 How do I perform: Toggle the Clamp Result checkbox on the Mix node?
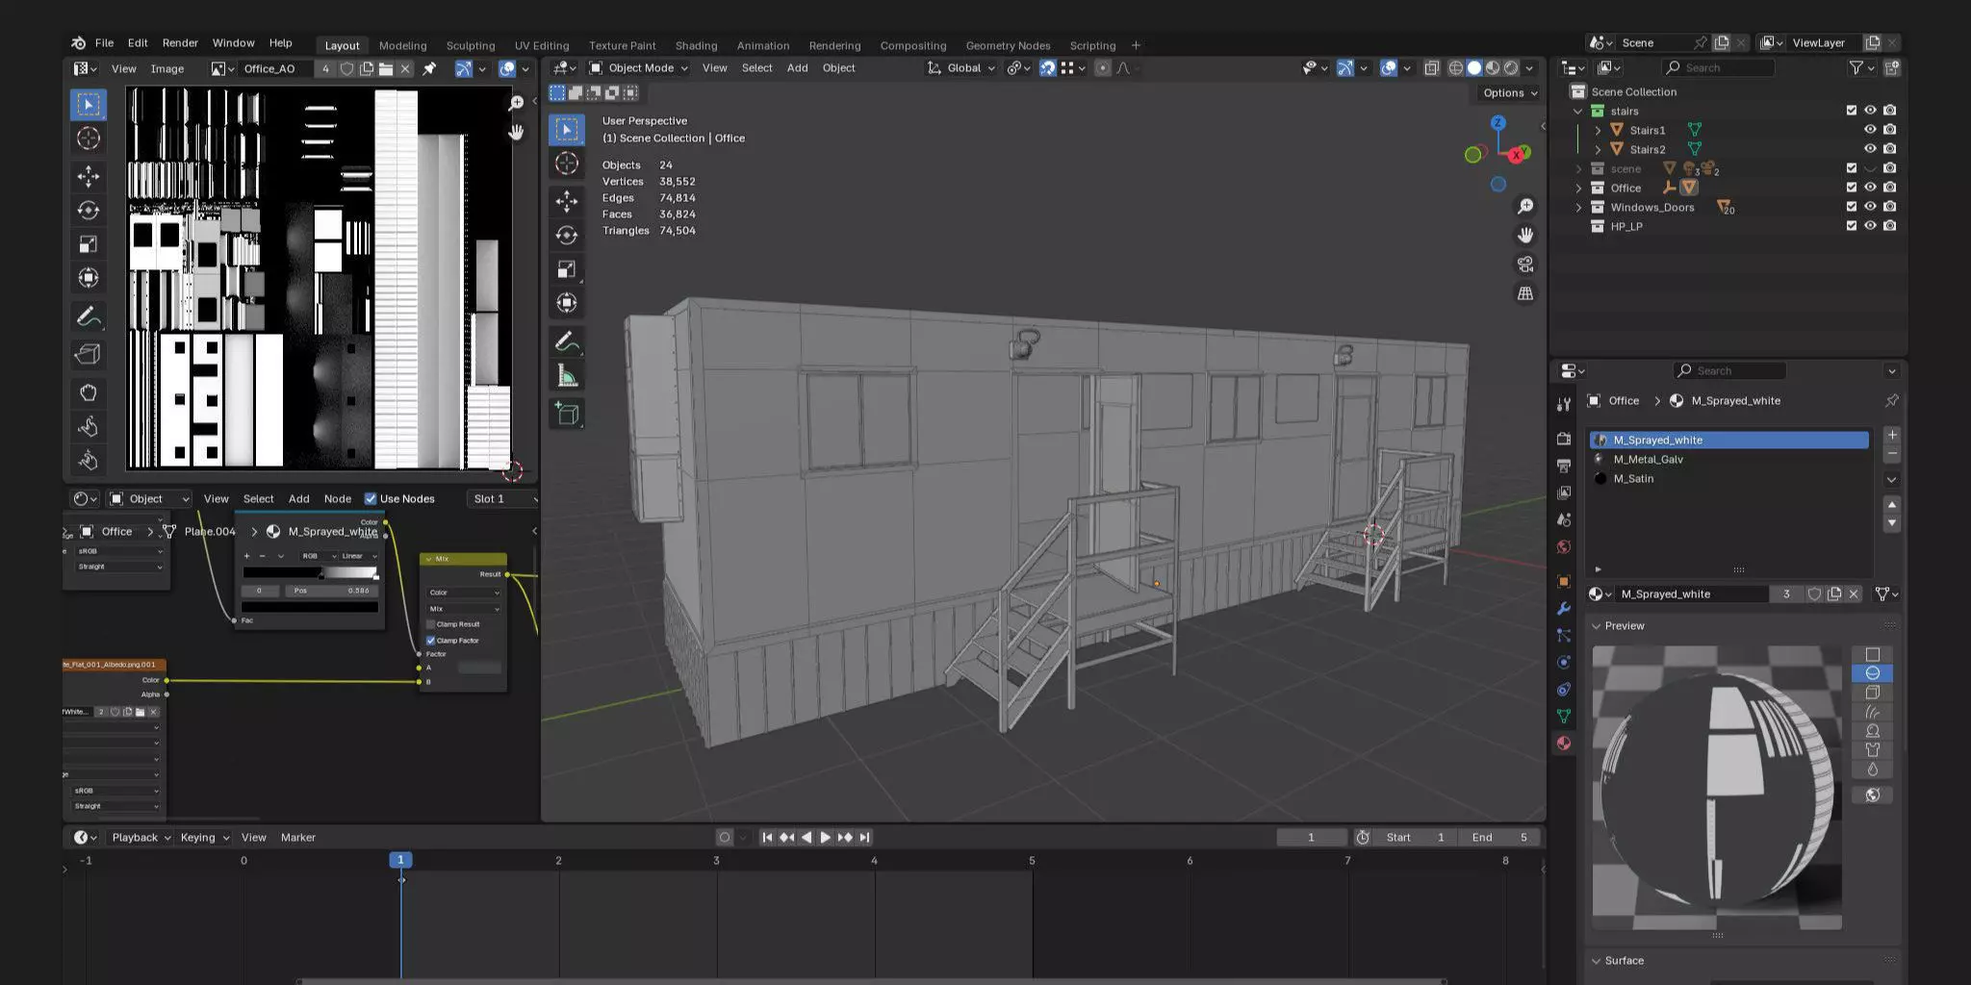(431, 624)
